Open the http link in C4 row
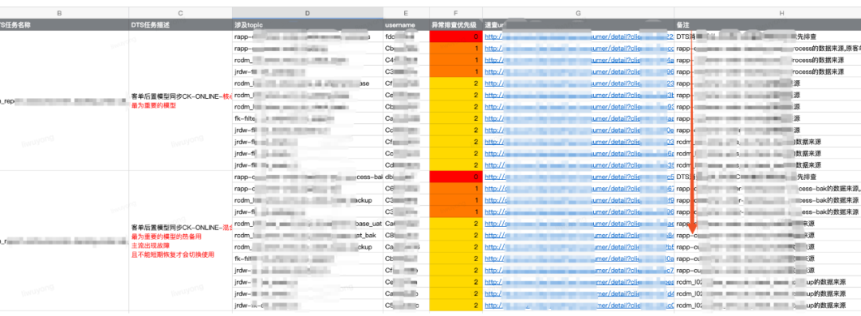This screenshot has height=316, width=861. pos(580,60)
